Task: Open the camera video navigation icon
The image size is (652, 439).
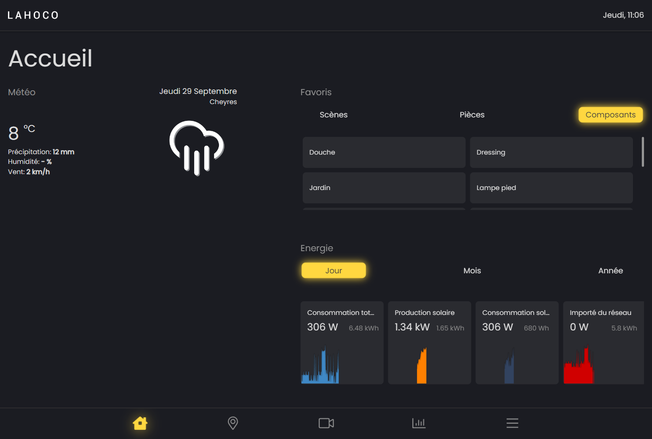Action: [326, 423]
